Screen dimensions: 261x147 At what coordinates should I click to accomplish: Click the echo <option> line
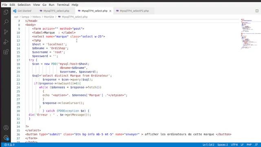click(x=85, y=95)
